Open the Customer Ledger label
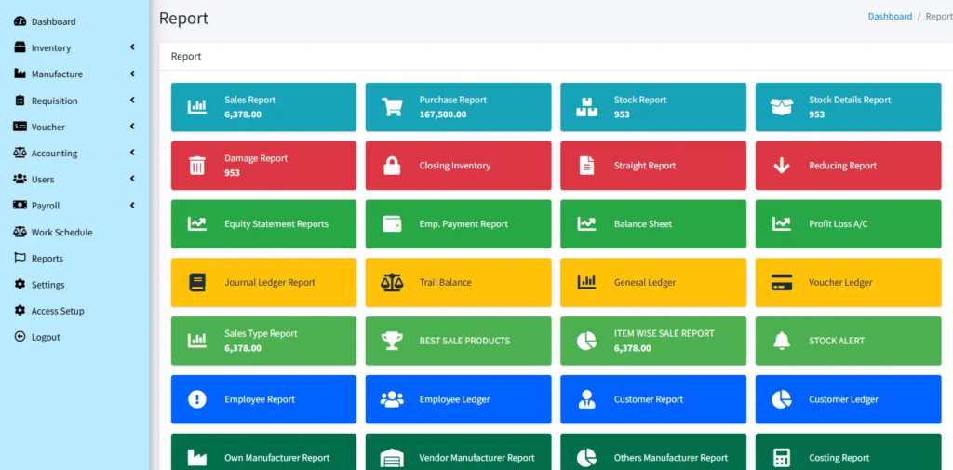The width and height of the screenshot is (953, 470). [843, 399]
